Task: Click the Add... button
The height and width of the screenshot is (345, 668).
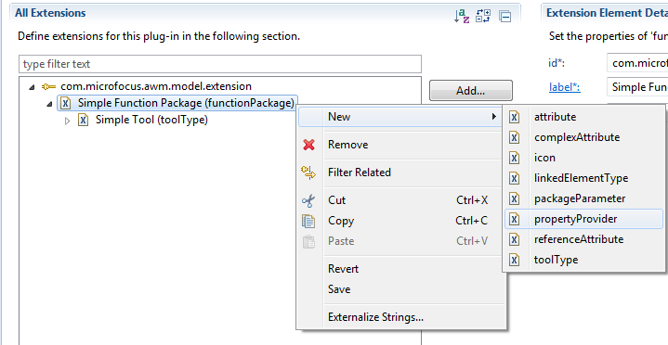Action: [471, 91]
